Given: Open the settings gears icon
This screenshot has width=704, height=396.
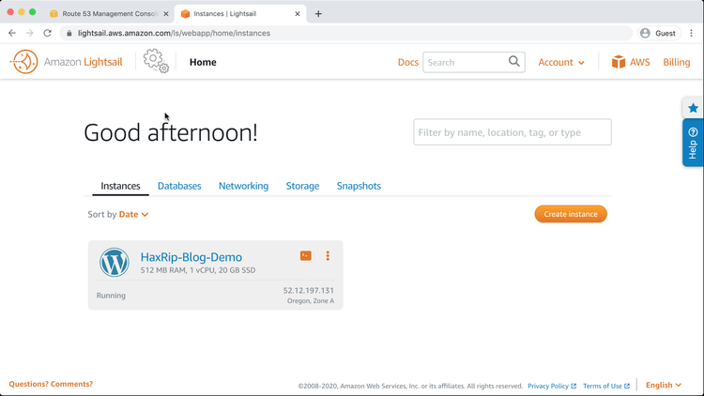Looking at the screenshot, I should point(156,61).
